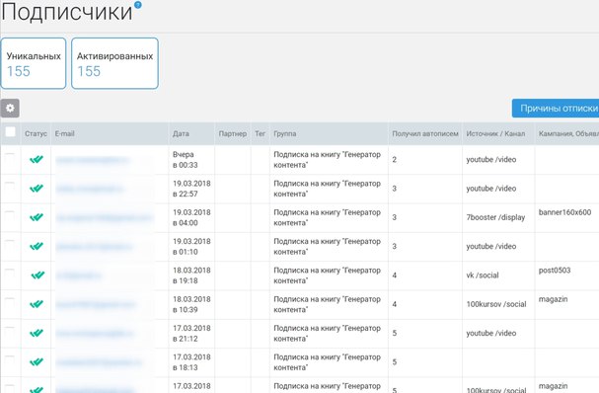Click status checkmark of row dated Вчера 00:33
The image size is (599, 393).
point(37,159)
